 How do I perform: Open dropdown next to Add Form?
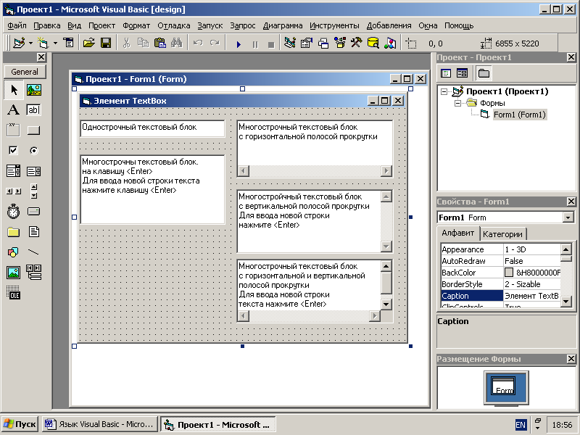click(x=55, y=43)
